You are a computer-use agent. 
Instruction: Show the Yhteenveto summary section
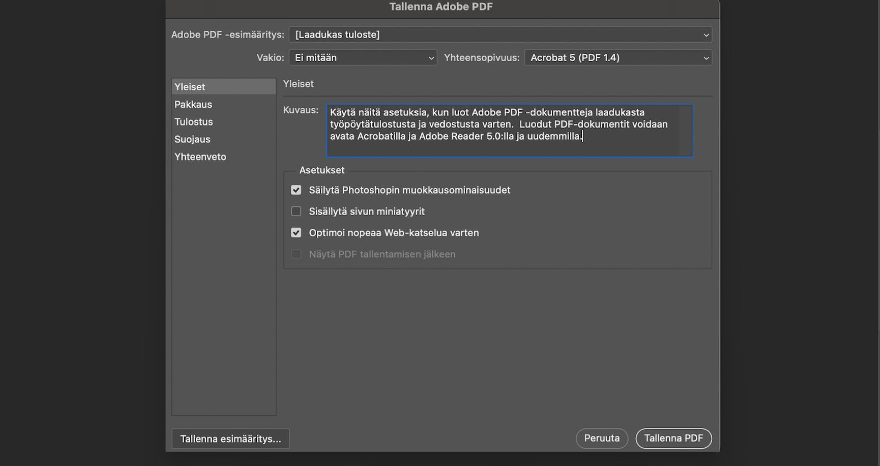click(x=200, y=157)
